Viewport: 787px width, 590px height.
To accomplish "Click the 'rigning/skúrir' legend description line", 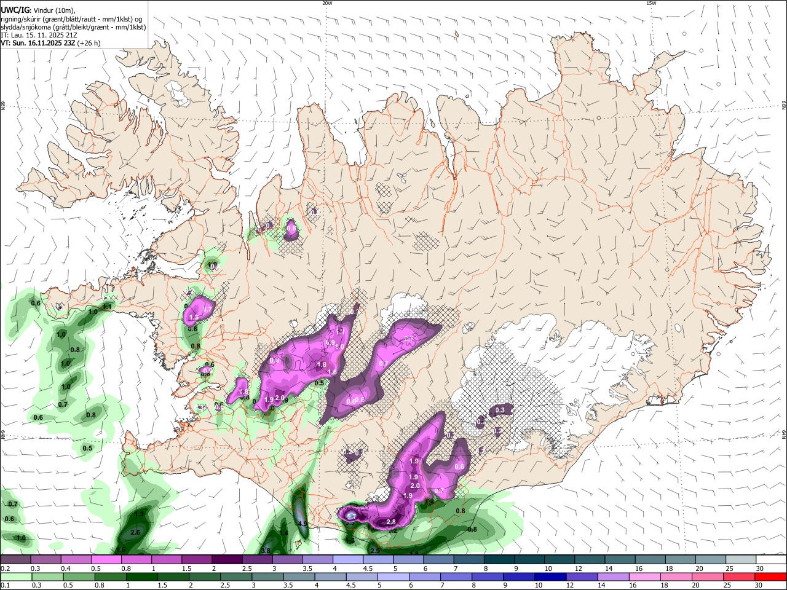I will pyautogui.click(x=71, y=18).
